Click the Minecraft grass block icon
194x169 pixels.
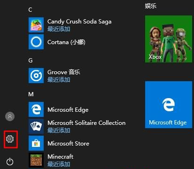(36, 160)
